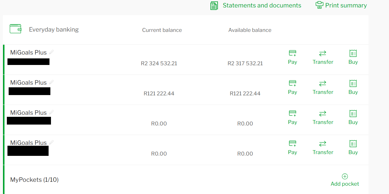The image size is (389, 194).
Task: Click the Everyday banking wallet icon
Action: coord(16,29)
